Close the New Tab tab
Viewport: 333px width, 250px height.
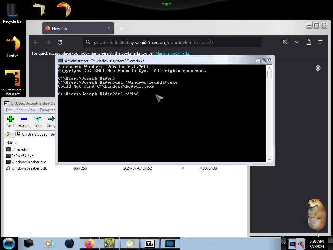pyautogui.click(x=109, y=28)
